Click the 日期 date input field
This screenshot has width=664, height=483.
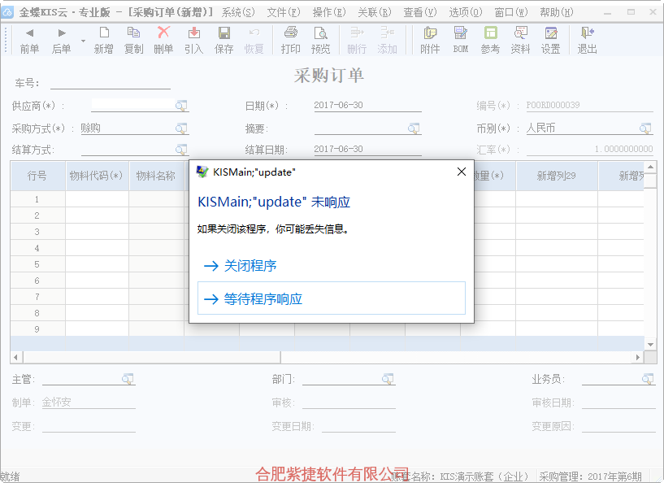367,106
